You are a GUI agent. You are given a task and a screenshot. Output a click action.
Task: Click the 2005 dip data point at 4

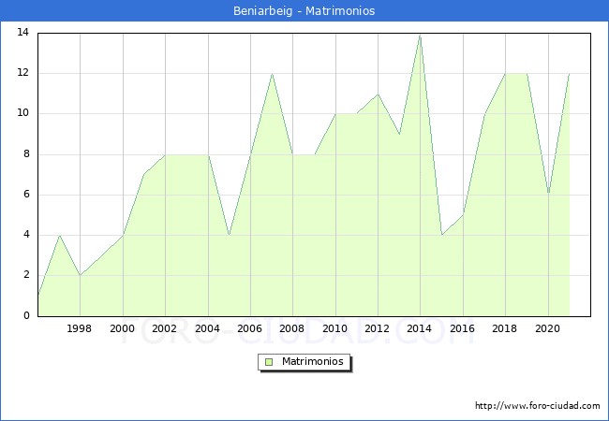tap(230, 235)
